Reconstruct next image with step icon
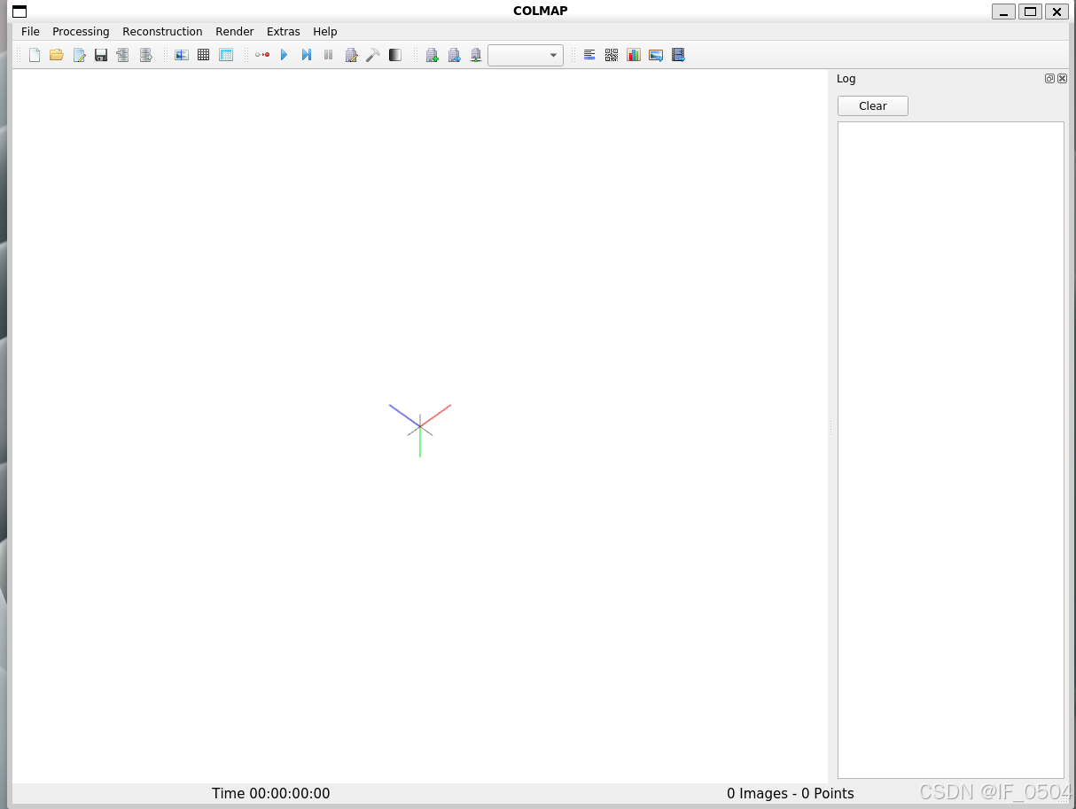 [x=307, y=55]
